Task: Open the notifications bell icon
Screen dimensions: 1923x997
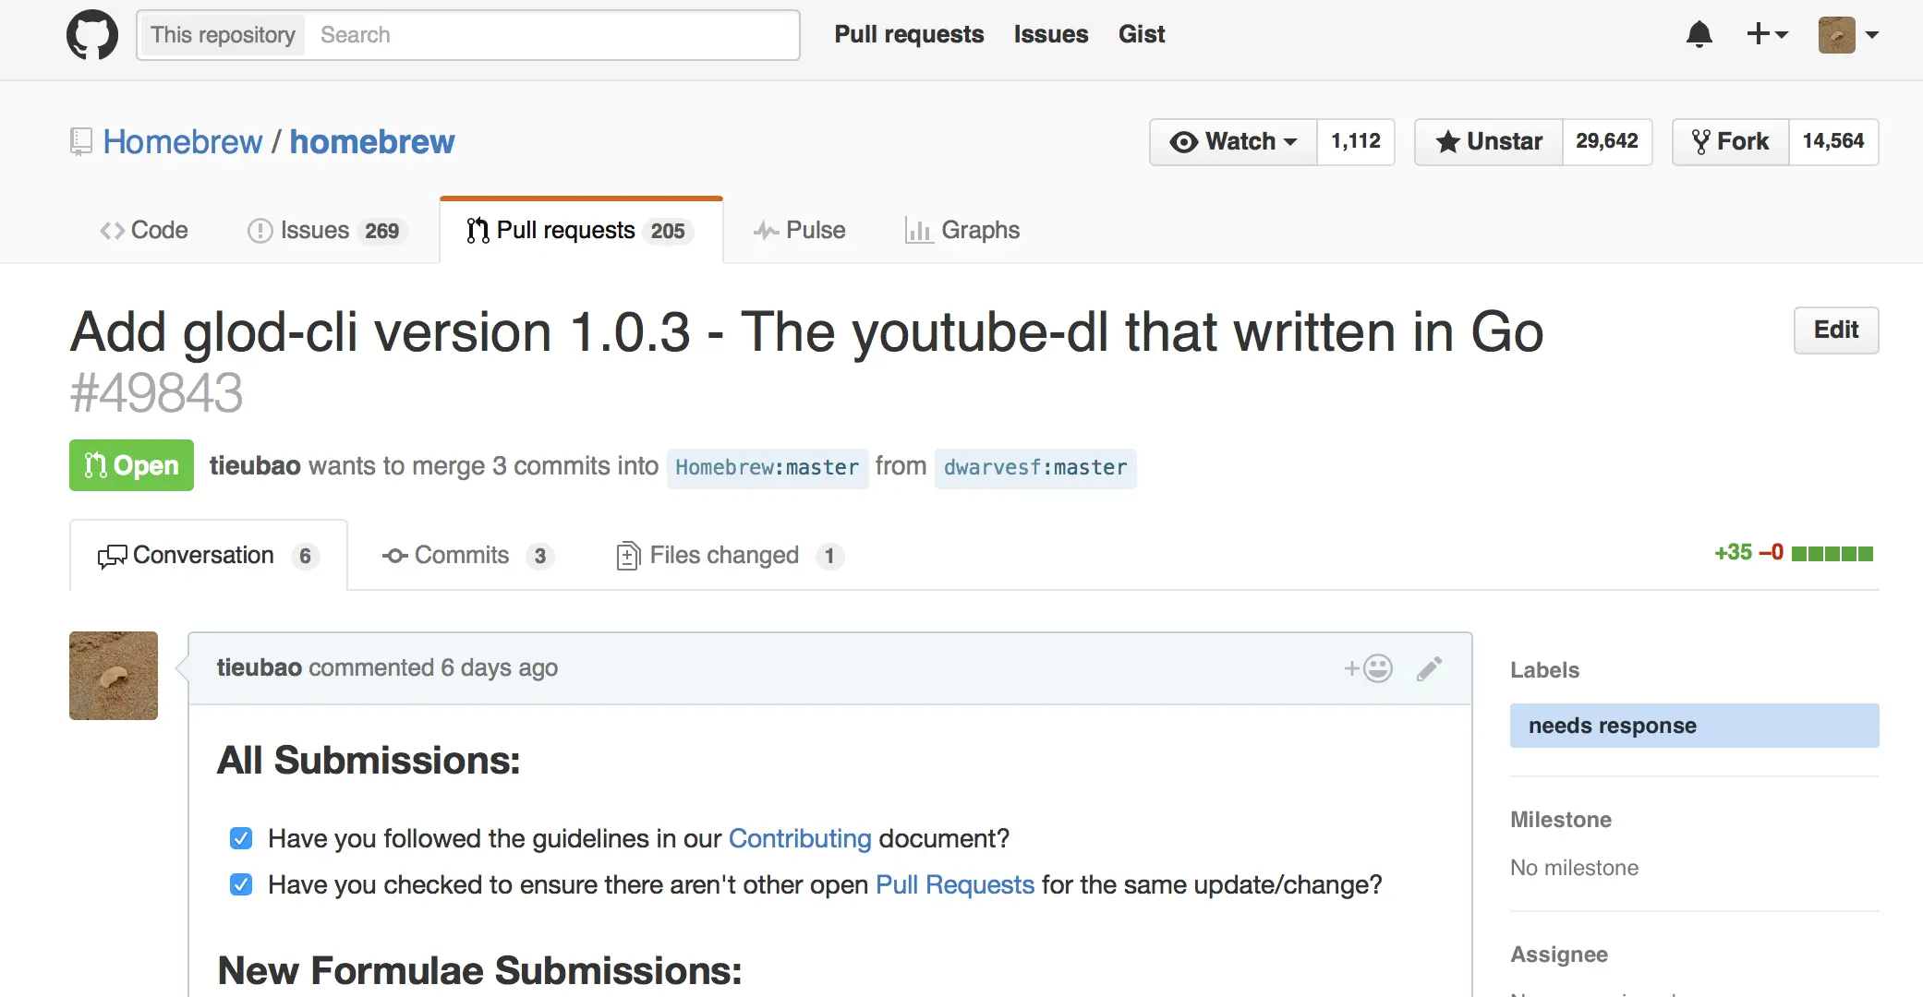Action: click(x=1699, y=35)
